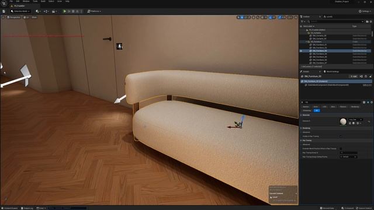The image size is (374, 210).
Task: Click the Unreal Engine logo icon
Action: (x=4, y=3)
